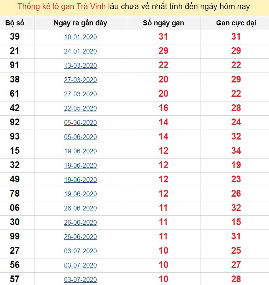This screenshot has height=285, width=269.
Task: Open 19-06-2020 link for number 78
Action: coord(80,194)
